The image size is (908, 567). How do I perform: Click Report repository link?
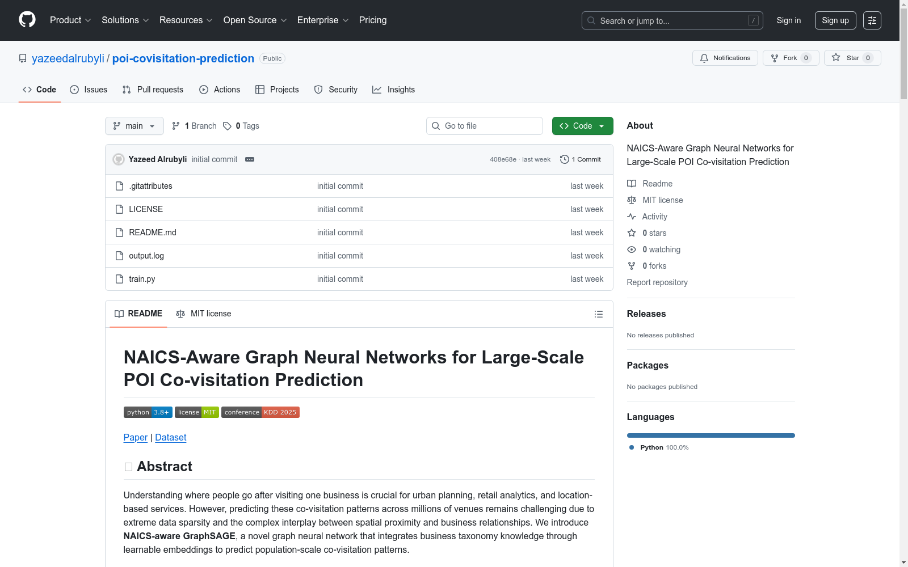pyautogui.click(x=657, y=282)
